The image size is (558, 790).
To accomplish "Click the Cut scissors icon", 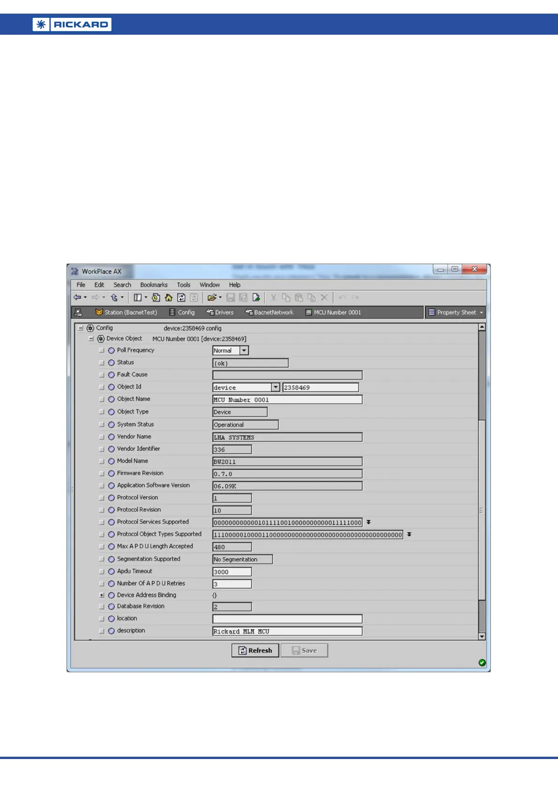I will pyautogui.click(x=273, y=297).
